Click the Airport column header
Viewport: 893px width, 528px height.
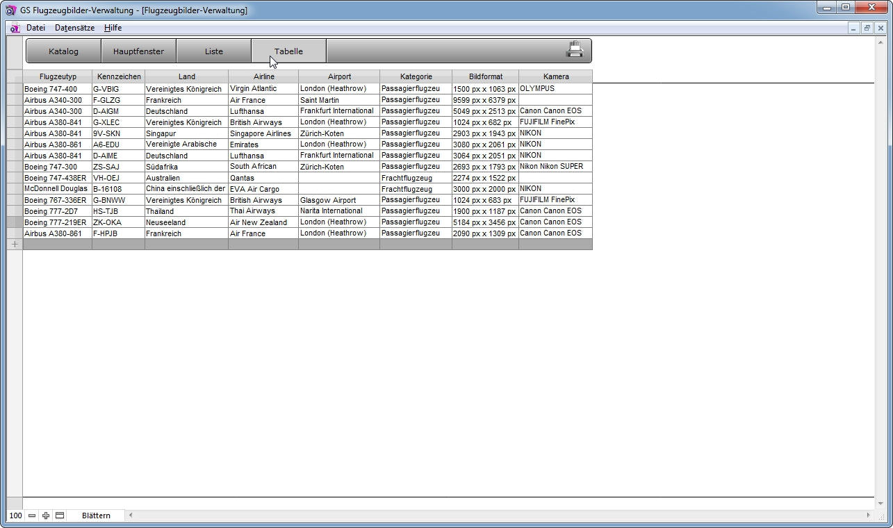(339, 76)
